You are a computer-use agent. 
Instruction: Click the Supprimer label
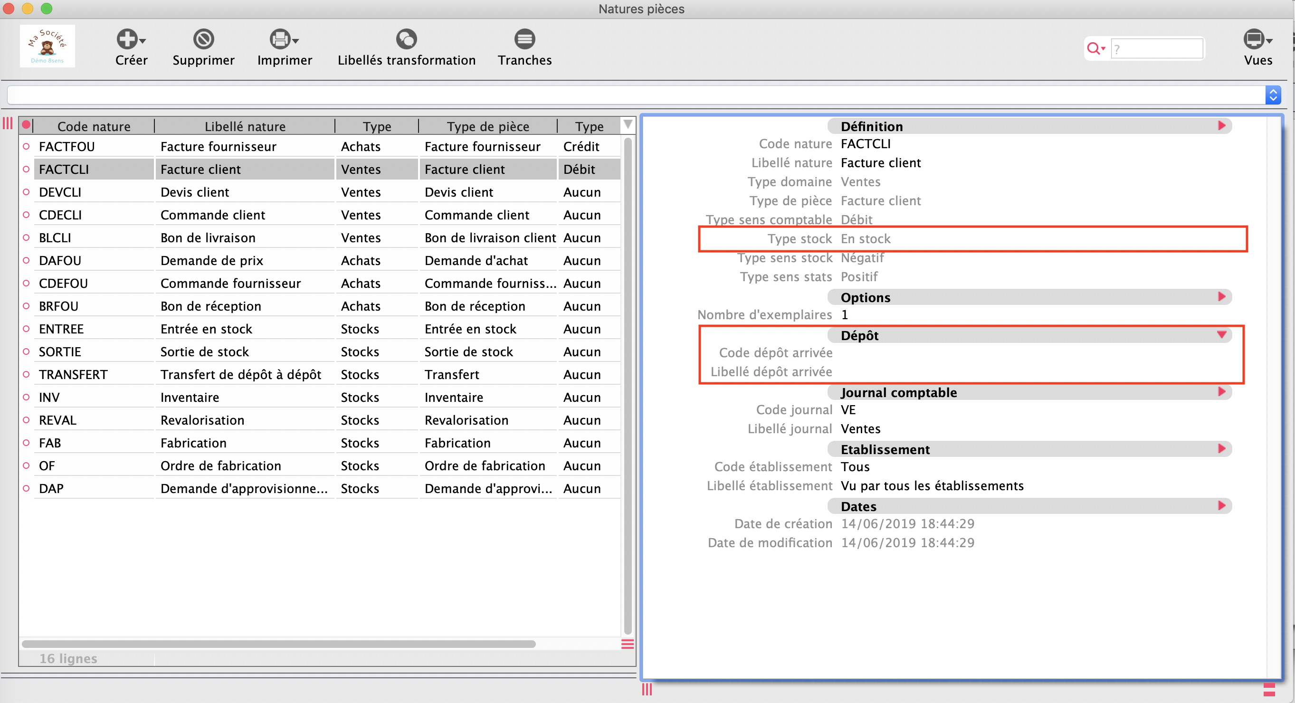pyautogui.click(x=204, y=60)
